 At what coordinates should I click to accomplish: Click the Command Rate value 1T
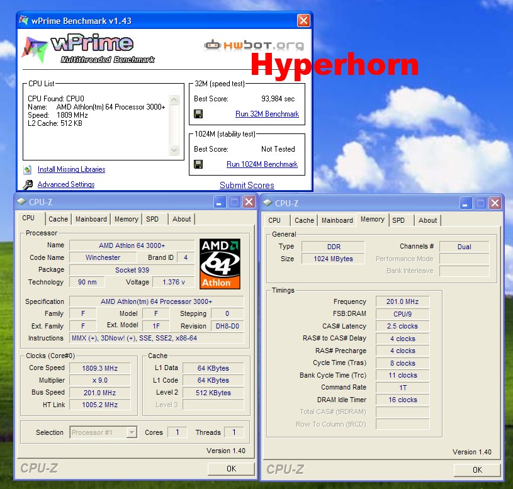click(x=402, y=388)
